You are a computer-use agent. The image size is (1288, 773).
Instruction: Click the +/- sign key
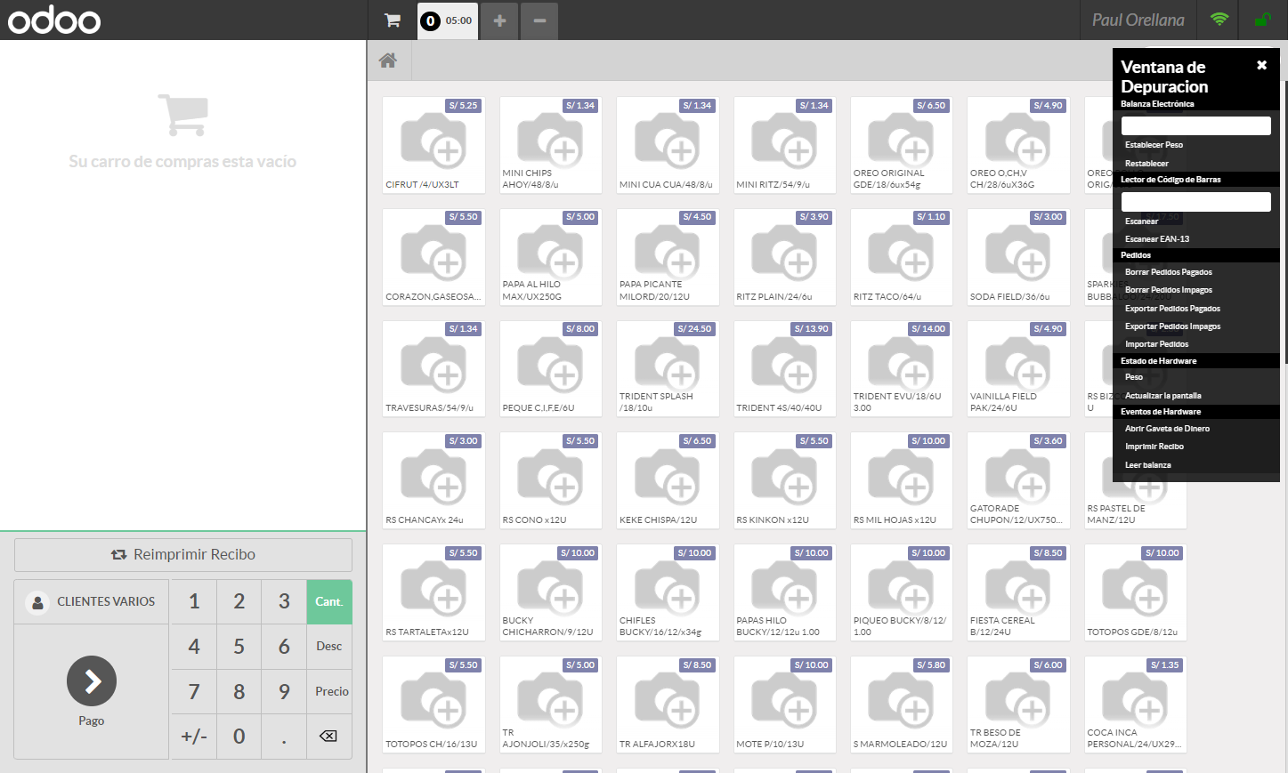(x=194, y=736)
